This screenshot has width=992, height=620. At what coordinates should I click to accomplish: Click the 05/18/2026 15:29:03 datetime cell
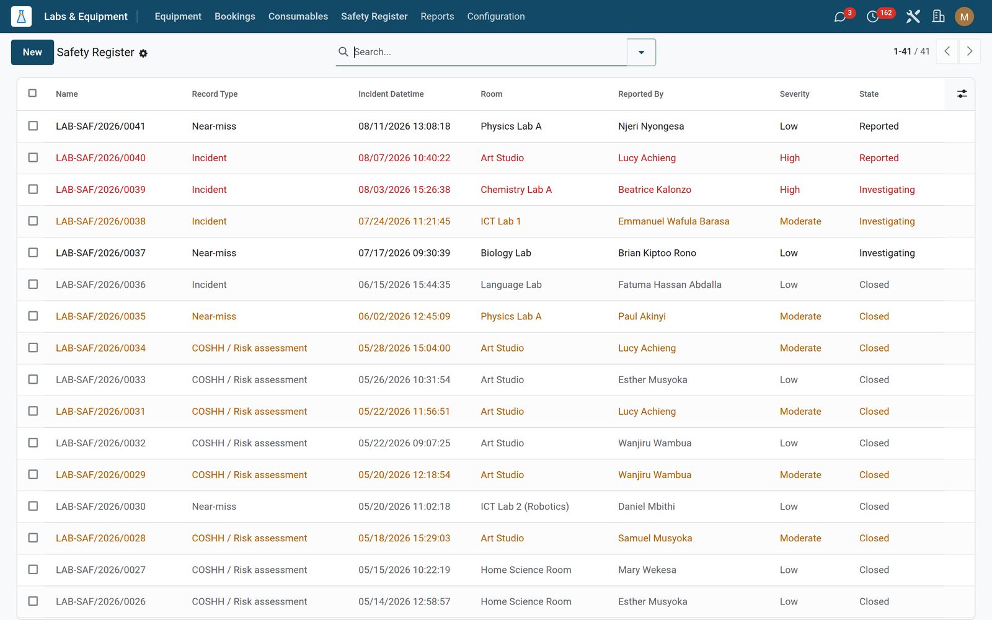pos(404,538)
